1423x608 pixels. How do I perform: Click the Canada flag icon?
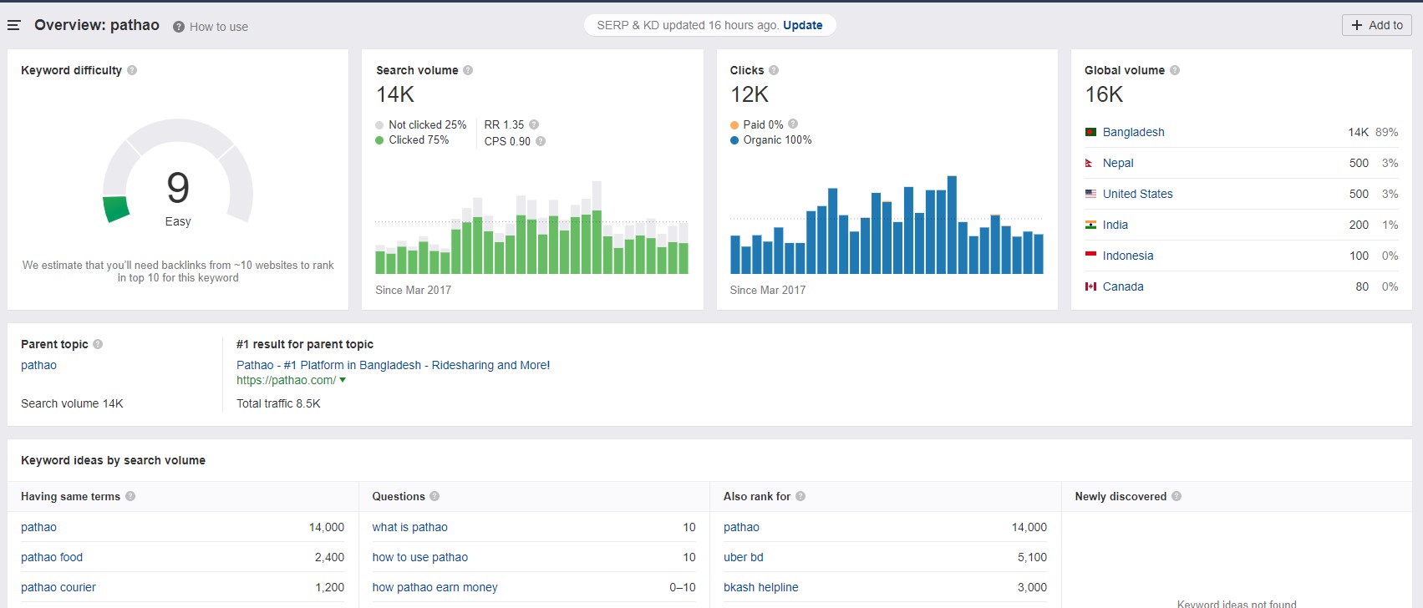click(x=1090, y=286)
